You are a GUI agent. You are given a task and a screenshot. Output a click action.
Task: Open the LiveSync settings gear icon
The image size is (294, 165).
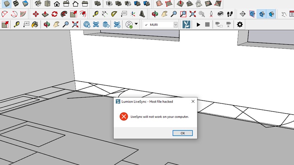(240, 24)
